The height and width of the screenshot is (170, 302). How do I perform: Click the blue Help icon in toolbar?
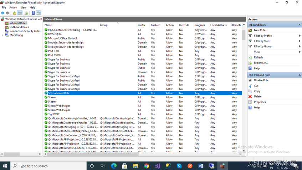click(x=33, y=13)
